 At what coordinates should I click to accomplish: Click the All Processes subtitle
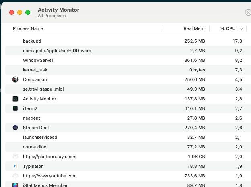coord(52,16)
